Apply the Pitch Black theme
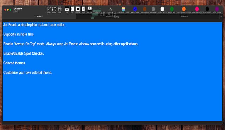This screenshot has width=225, height=130. point(207,9)
